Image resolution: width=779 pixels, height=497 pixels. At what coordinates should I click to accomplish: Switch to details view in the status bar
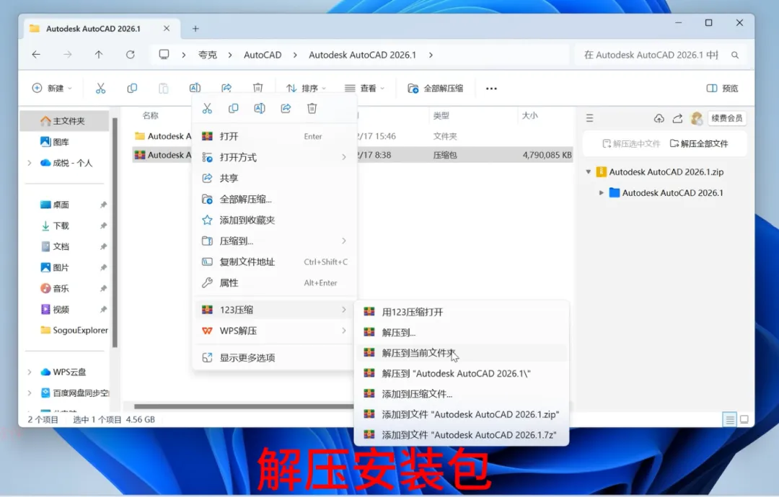[730, 420]
